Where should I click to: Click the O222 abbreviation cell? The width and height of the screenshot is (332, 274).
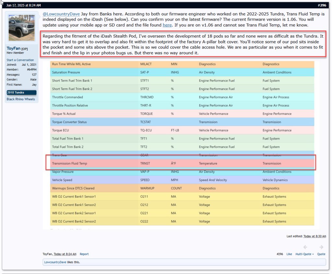(x=144, y=221)
